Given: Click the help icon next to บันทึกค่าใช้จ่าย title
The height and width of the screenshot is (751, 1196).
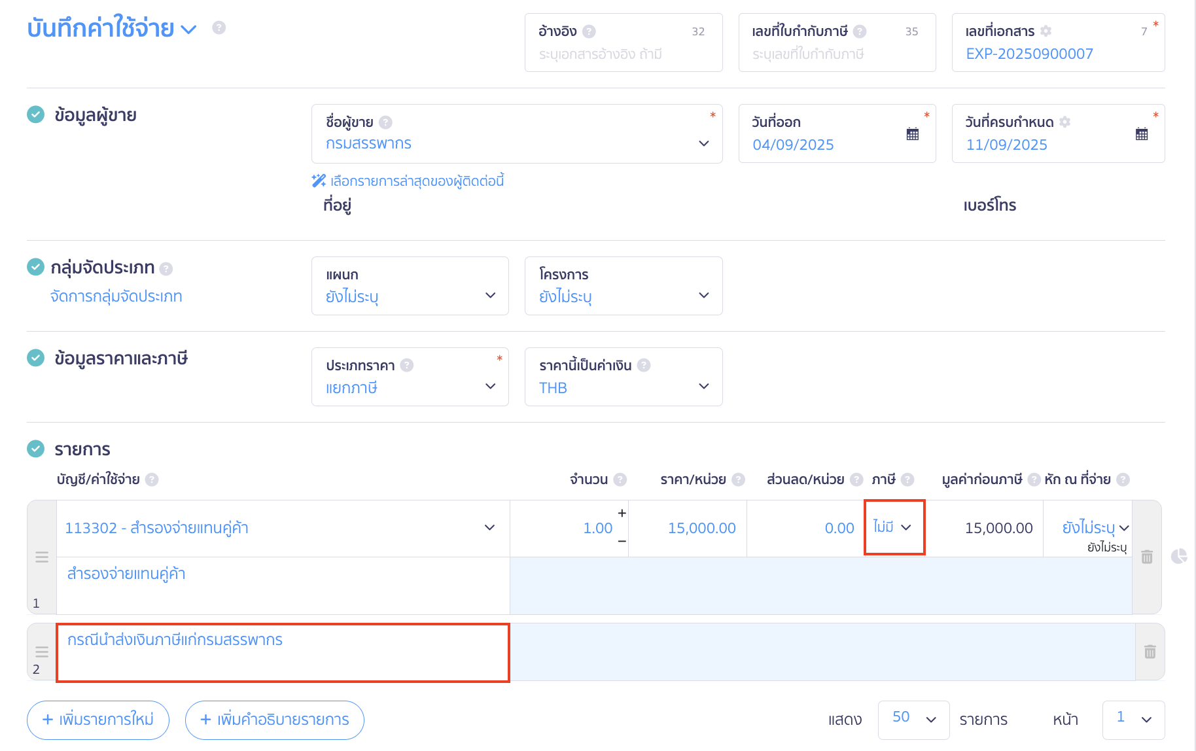Looking at the screenshot, I should [219, 27].
